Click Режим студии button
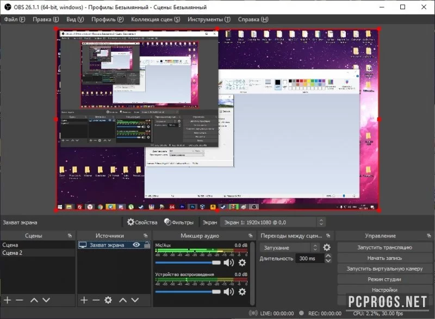Image resolution: width=435 pixels, height=319 pixels. [384, 279]
